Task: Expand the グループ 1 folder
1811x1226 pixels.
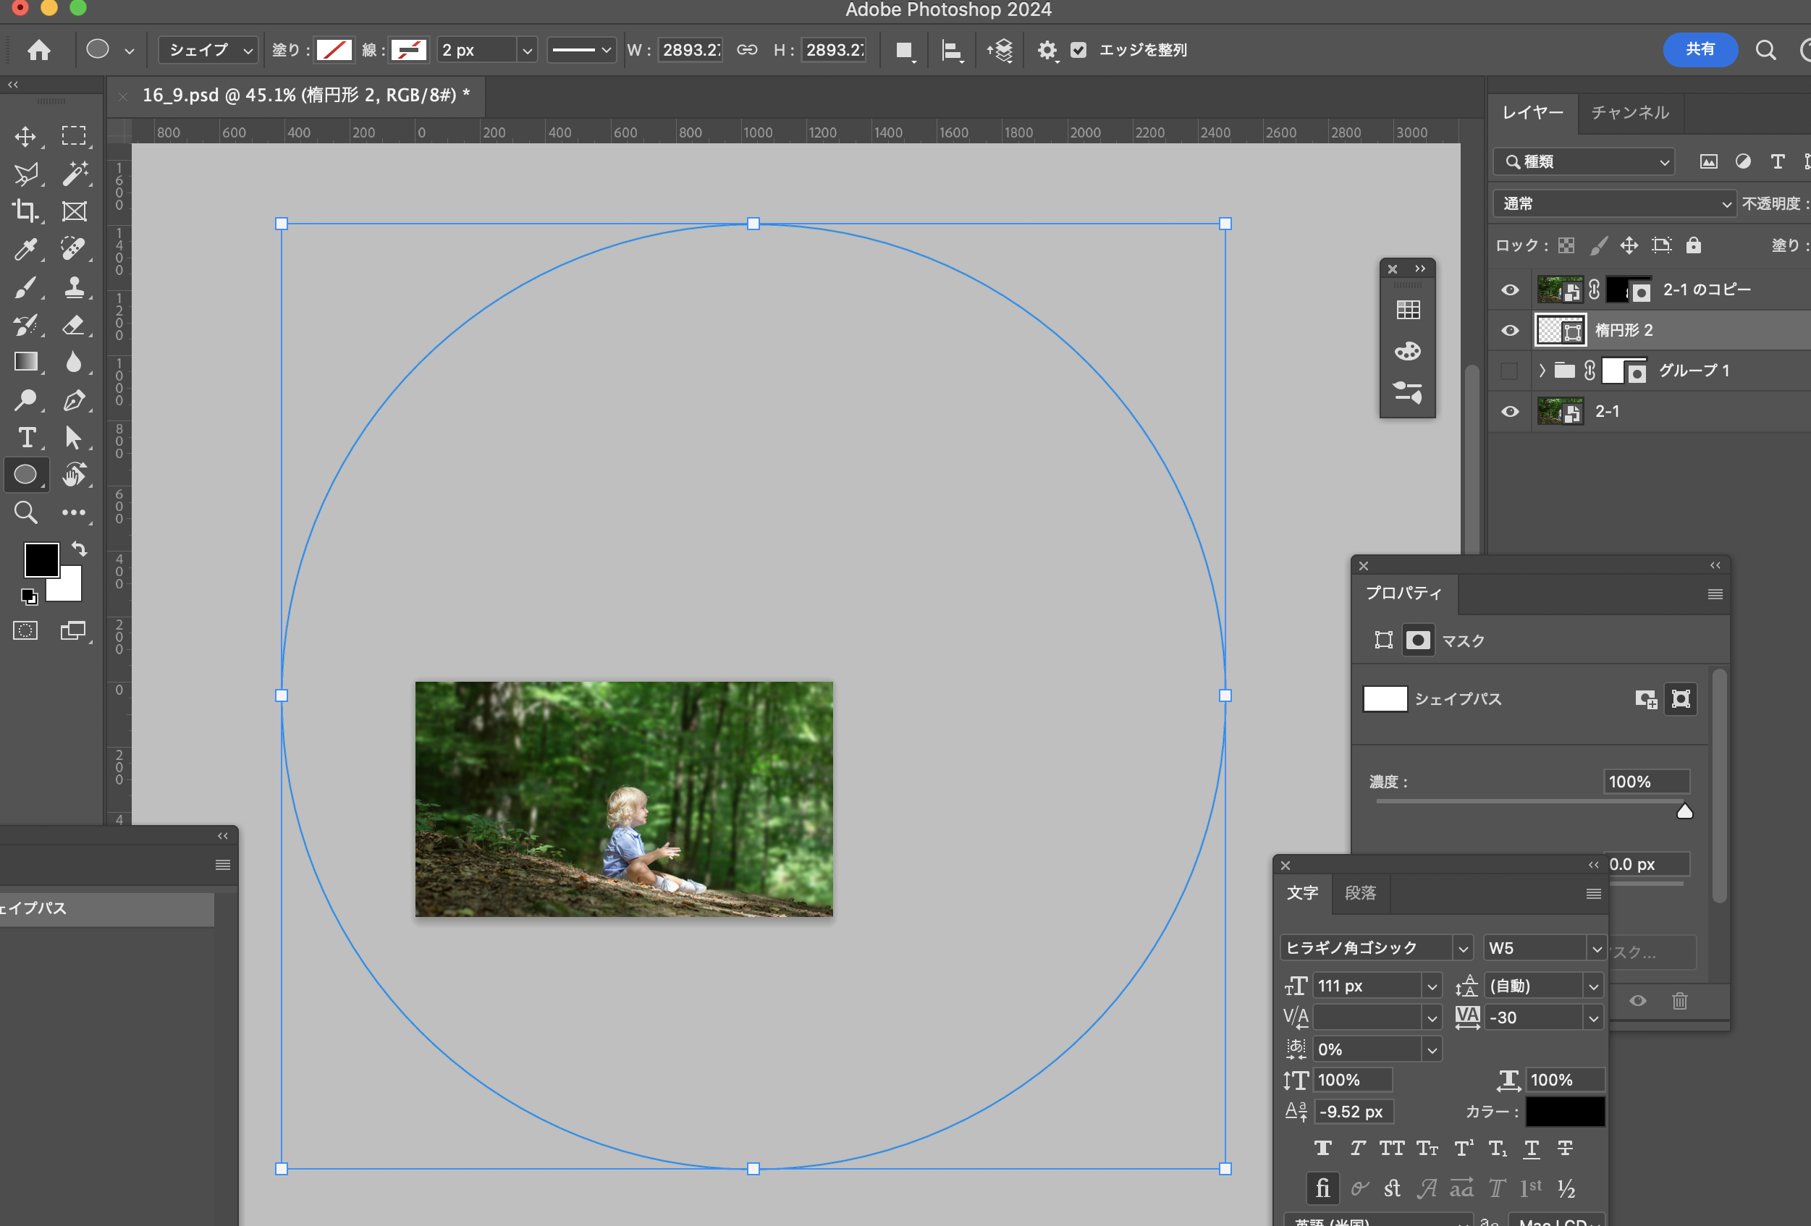Action: (1541, 371)
